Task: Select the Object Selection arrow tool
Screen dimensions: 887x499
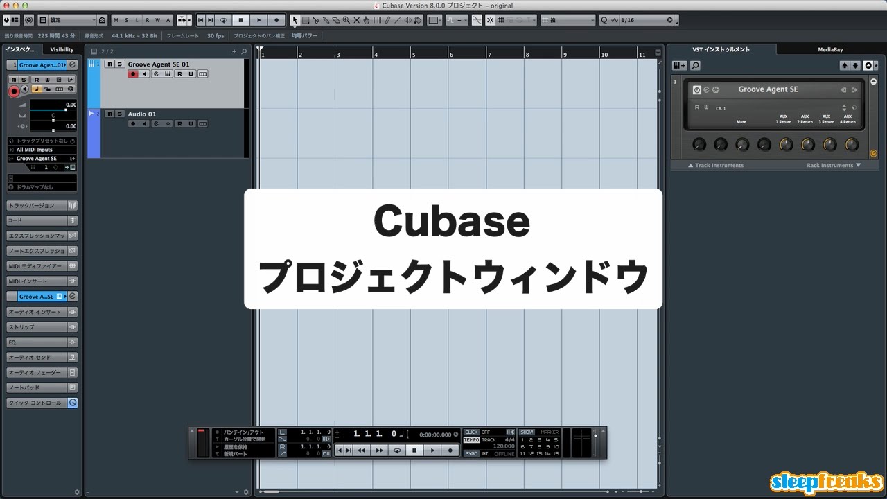Action: click(295, 20)
